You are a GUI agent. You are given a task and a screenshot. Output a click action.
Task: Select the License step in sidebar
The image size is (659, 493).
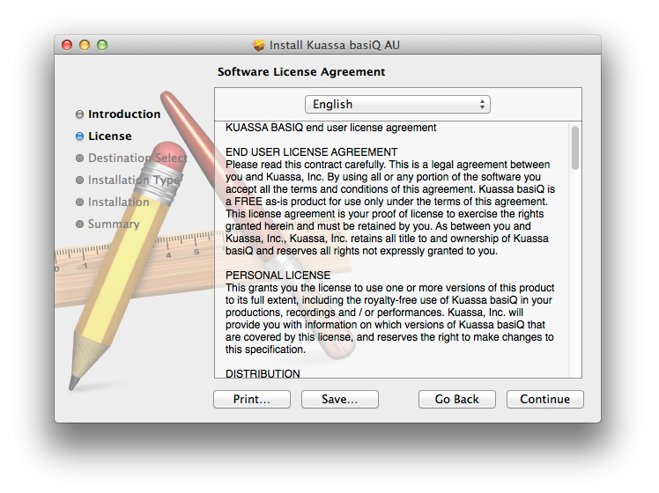(110, 136)
